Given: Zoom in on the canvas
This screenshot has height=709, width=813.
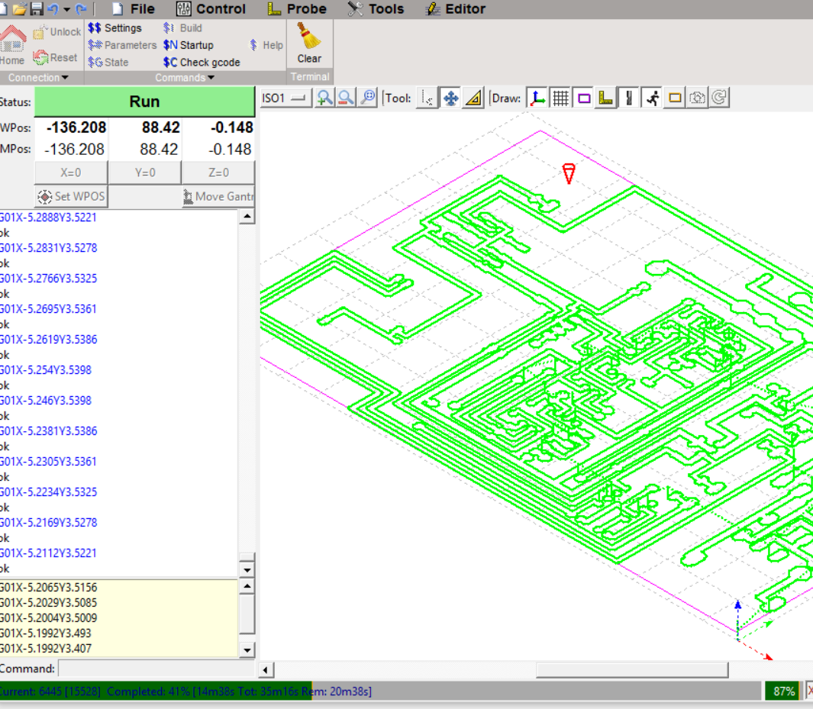Looking at the screenshot, I should pos(325,98).
